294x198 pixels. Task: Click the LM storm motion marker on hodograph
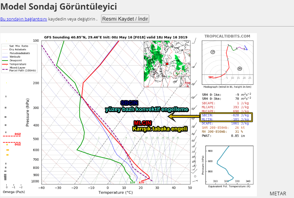tap(212, 52)
